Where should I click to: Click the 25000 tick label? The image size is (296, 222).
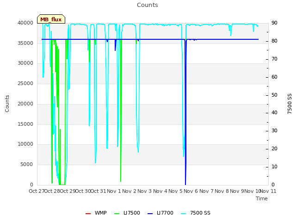point(25,83)
